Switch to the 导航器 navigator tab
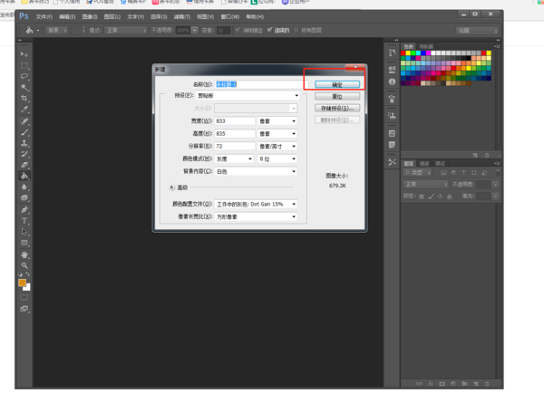544x393 pixels. tap(426, 46)
